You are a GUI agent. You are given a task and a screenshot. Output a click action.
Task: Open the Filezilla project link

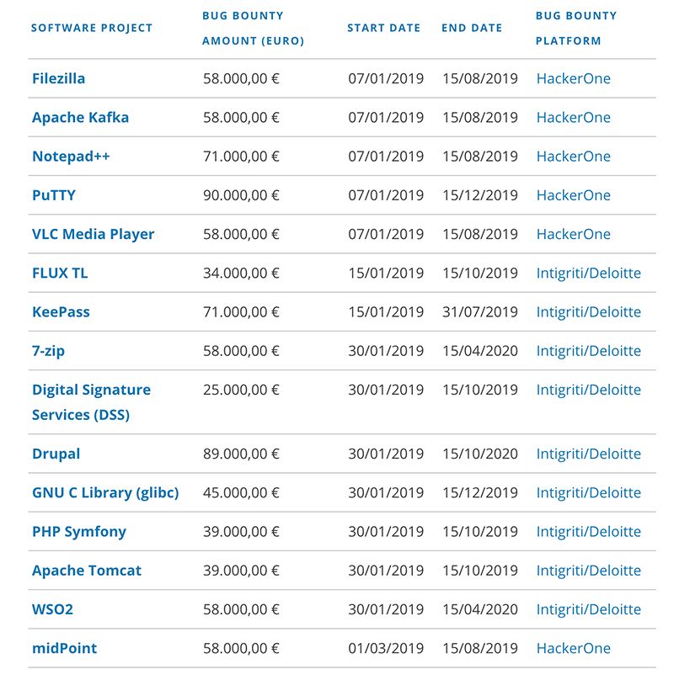point(58,79)
